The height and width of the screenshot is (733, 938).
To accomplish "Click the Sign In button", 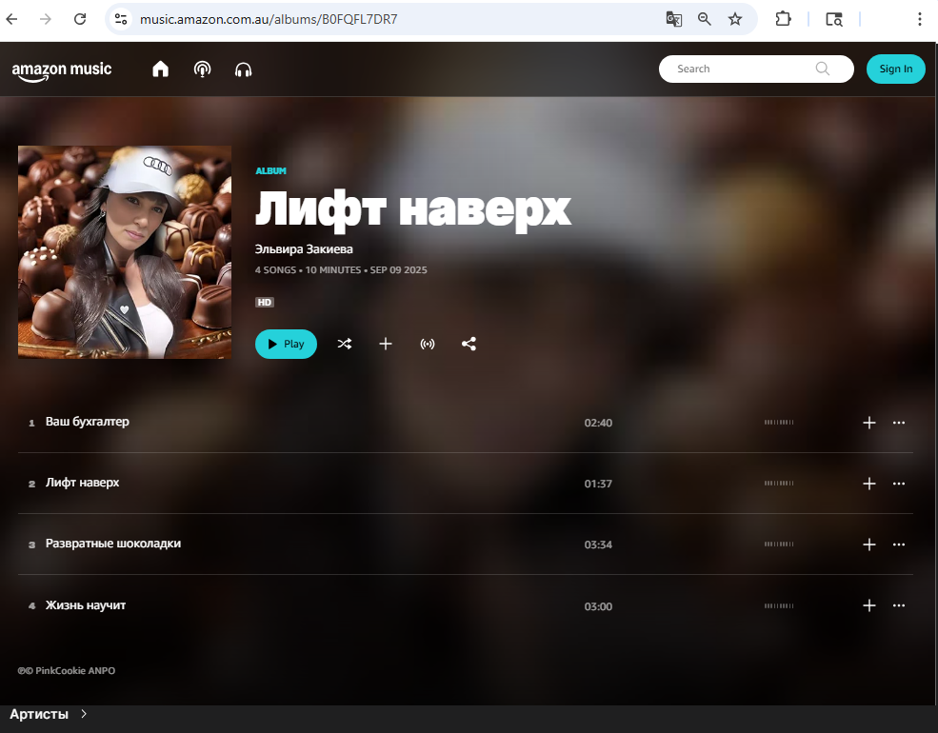I will (x=895, y=69).
